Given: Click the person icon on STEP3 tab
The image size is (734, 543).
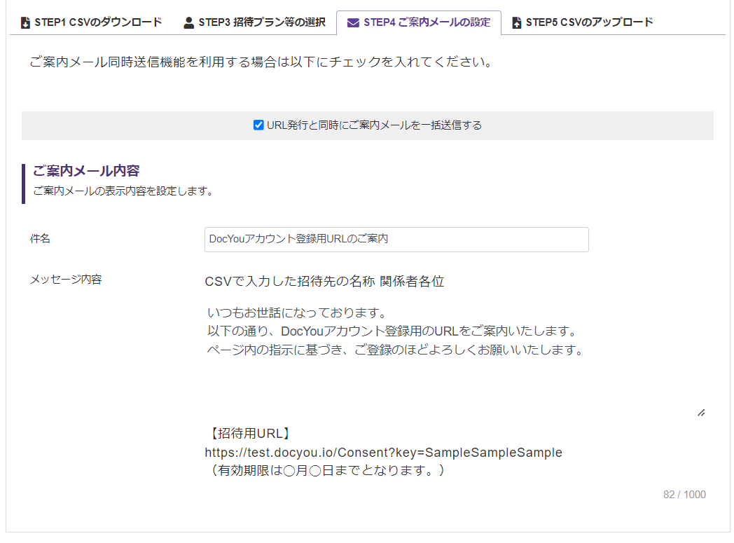Looking at the screenshot, I should [x=189, y=23].
